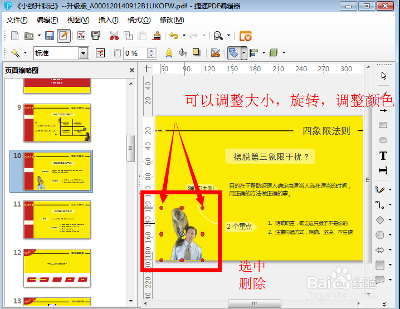
Task: Select the arrow pointer tool
Action: point(383,76)
